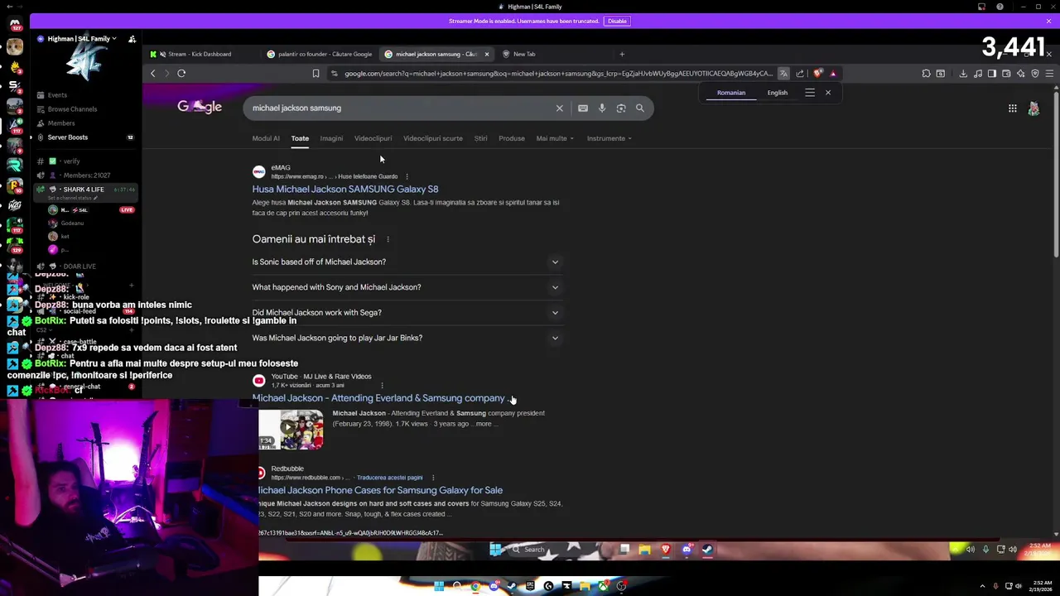Open 'Michael Jackson - Attending Everland & Samsung' video link

point(381,398)
